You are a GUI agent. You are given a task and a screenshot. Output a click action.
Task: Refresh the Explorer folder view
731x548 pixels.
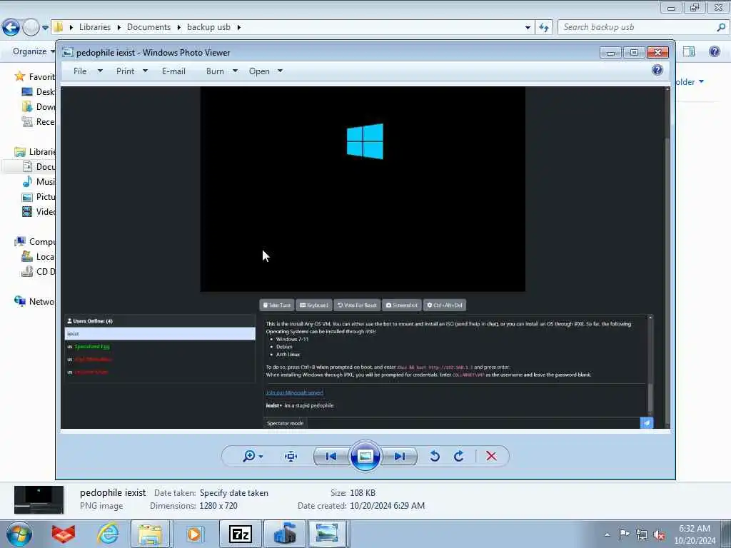coord(543,28)
